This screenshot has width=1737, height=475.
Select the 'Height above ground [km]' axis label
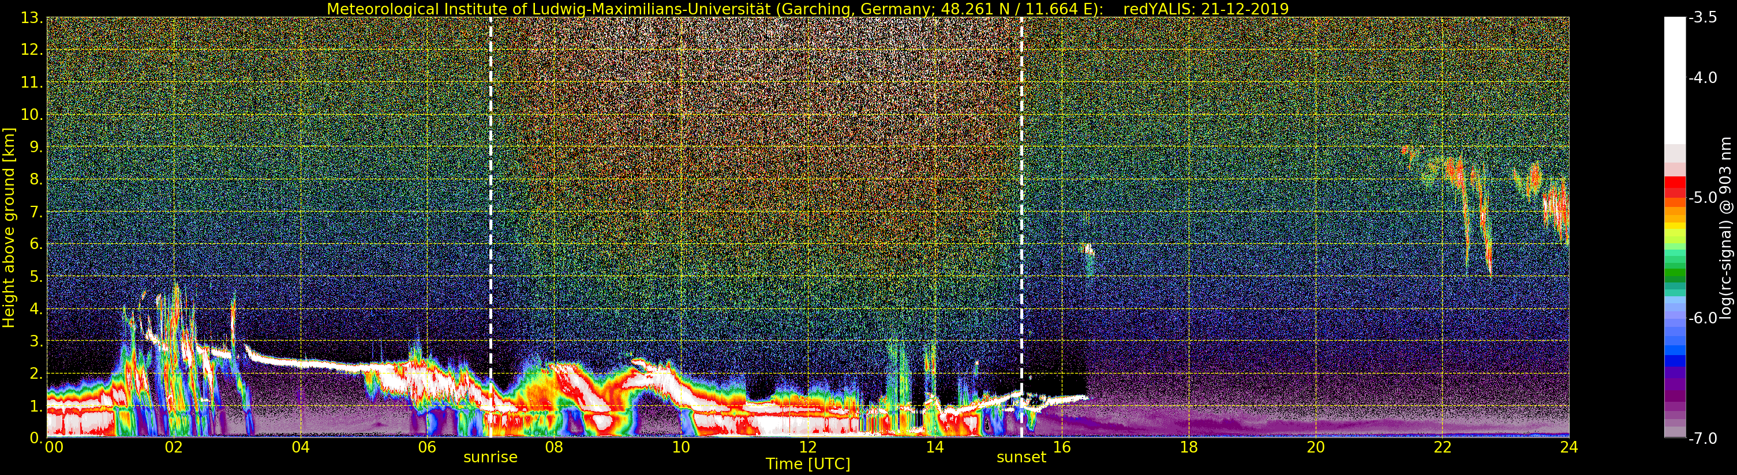[9, 227]
